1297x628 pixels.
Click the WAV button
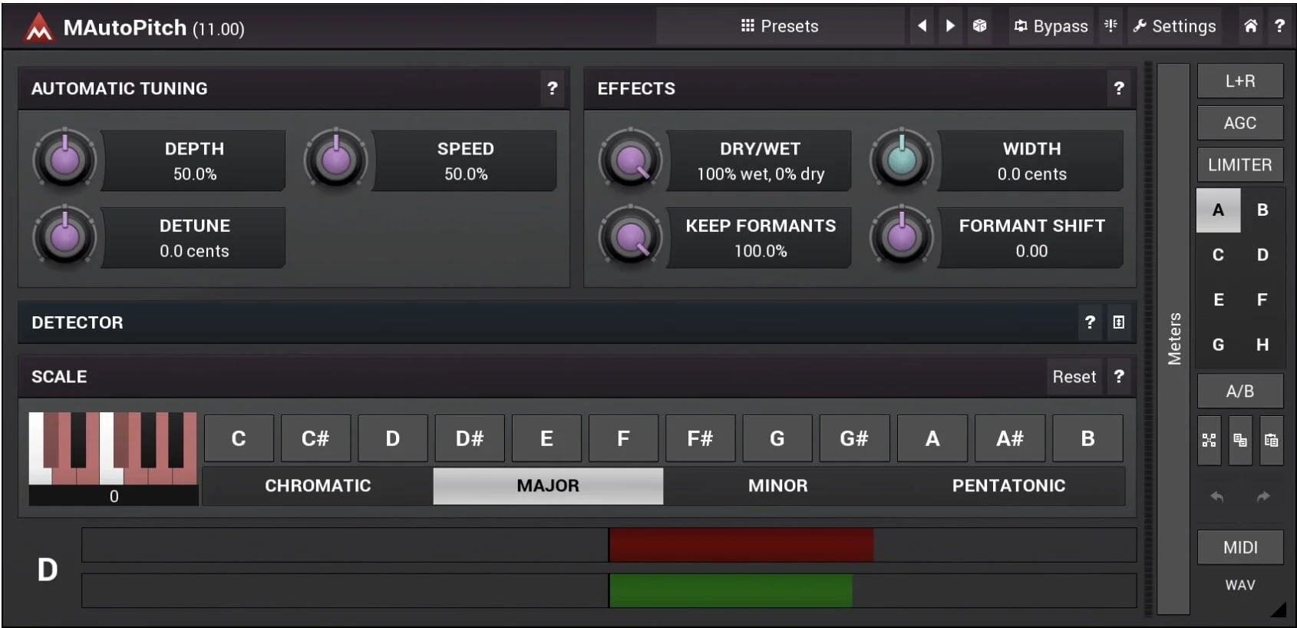tap(1240, 585)
